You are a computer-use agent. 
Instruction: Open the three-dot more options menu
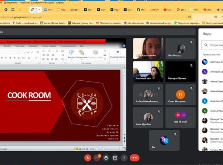pyautogui.click(x=124, y=158)
